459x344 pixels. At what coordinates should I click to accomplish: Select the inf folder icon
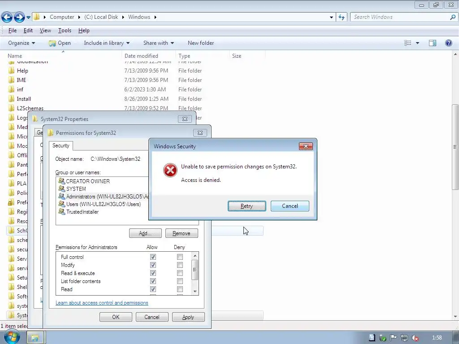[11, 89]
